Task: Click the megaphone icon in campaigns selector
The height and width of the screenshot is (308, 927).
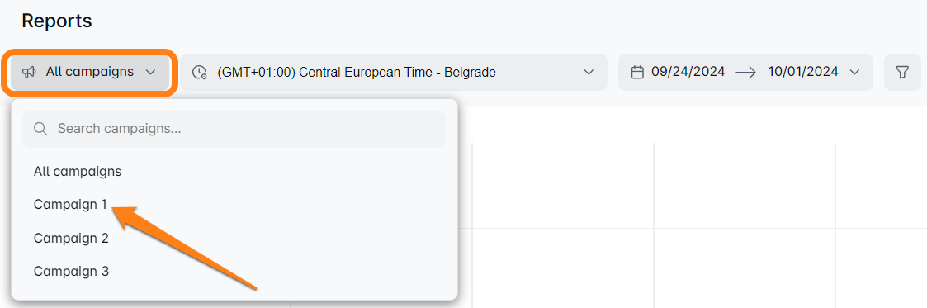Action: [x=29, y=72]
